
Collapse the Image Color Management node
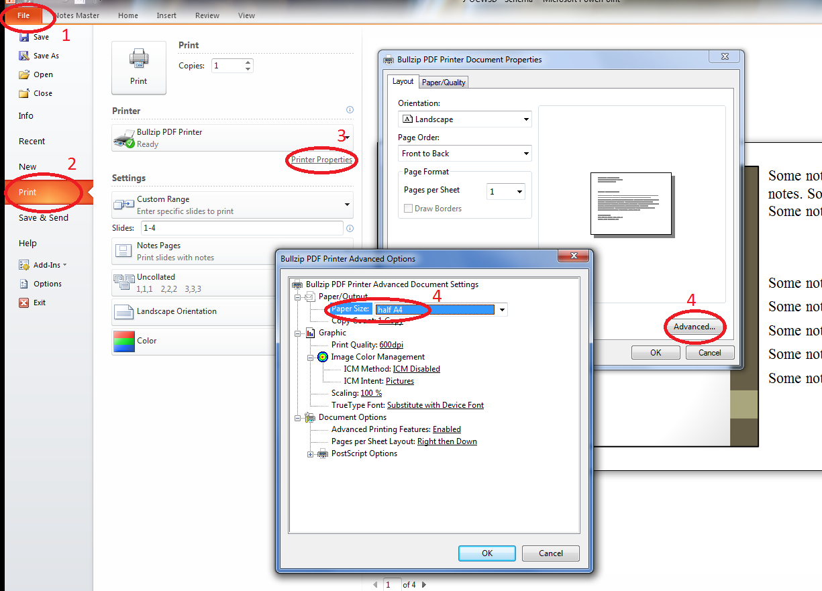tap(311, 357)
